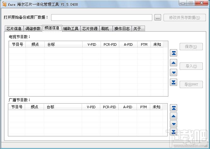
Task: Move TV program to bottom of list
Action: (173, 82)
